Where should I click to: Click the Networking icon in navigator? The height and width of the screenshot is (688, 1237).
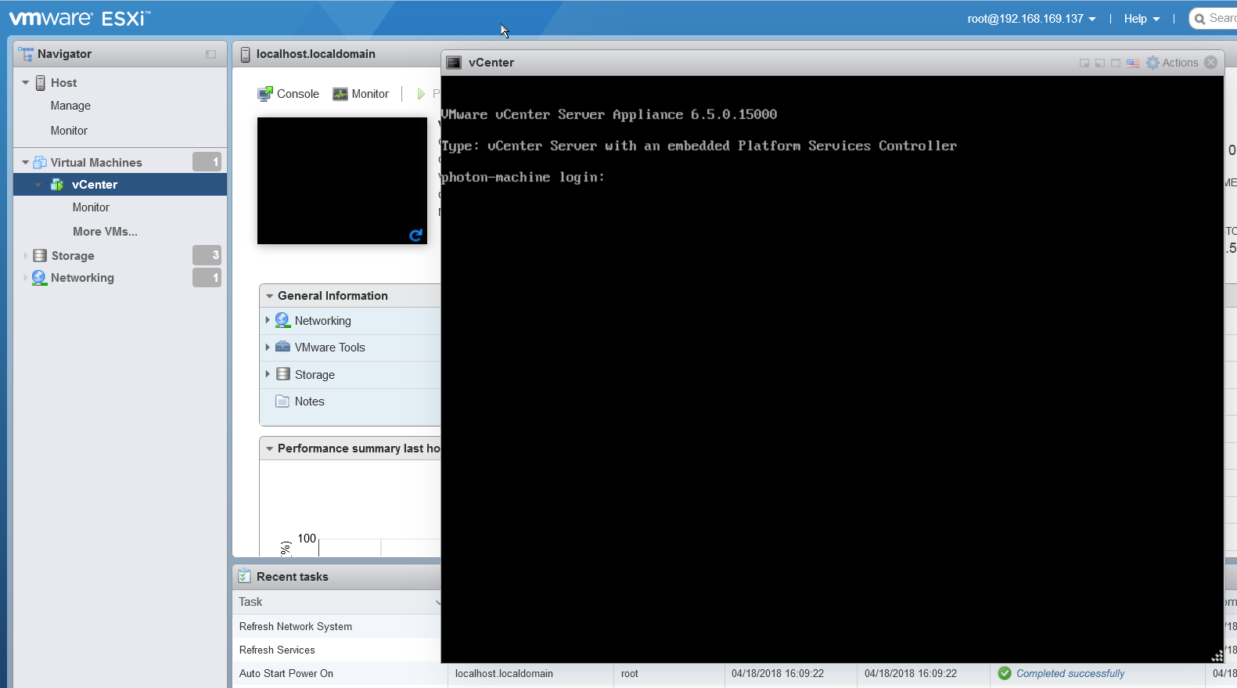(39, 278)
